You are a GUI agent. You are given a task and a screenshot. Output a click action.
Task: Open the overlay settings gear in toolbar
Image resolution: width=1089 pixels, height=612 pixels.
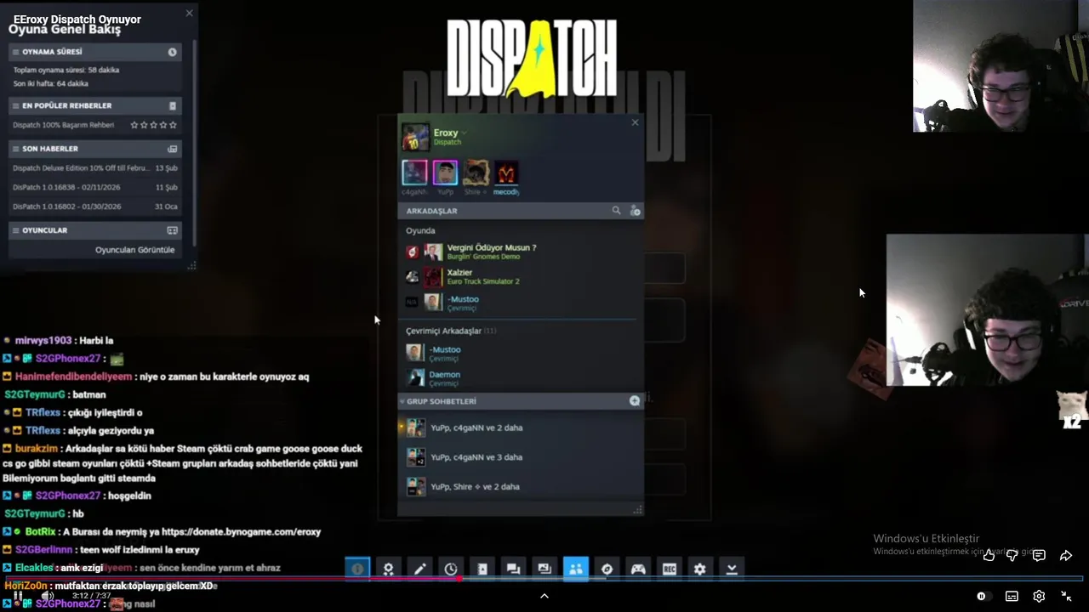[700, 569]
